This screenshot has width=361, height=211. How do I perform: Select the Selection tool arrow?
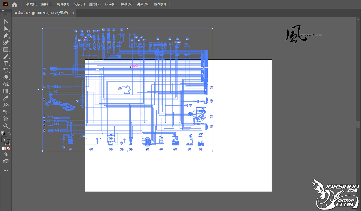click(6, 22)
